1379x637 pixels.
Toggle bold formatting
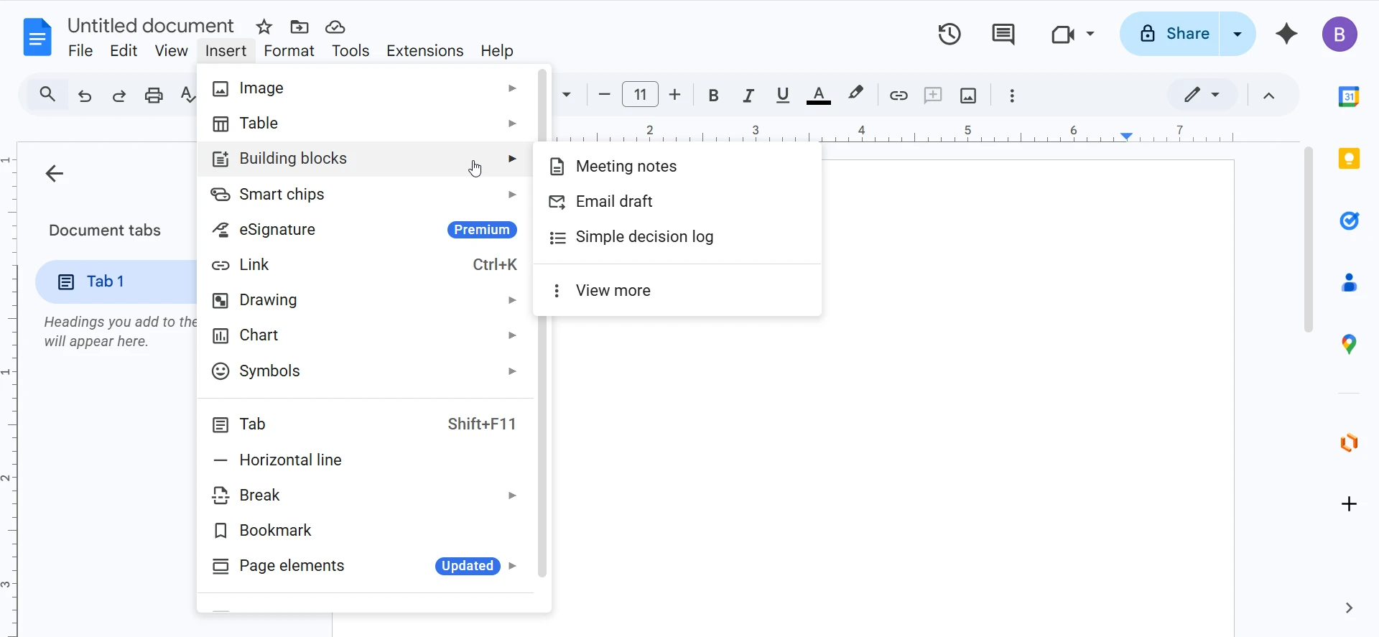pyautogui.click(x=713, y=96)
